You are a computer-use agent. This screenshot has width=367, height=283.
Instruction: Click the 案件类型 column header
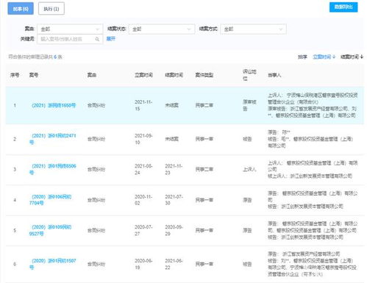coord(204,75)
